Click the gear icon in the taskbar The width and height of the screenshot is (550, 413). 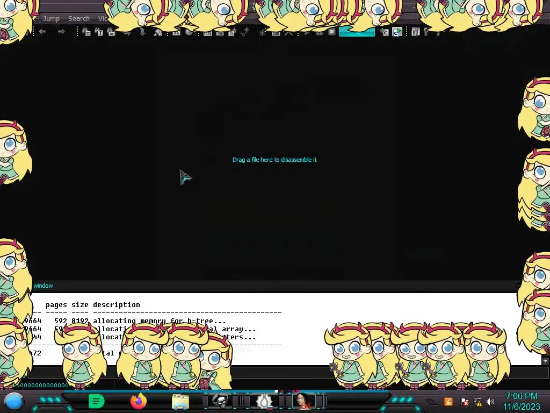click(264, 401)
